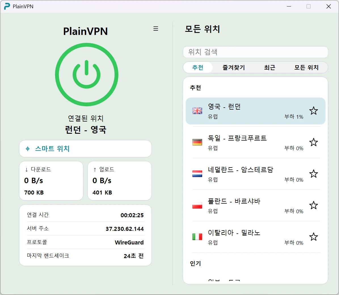Open the hamburger menu
Screen dimensions: 339x295
click(156, 29)
